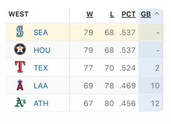Click the Seattle Mariners logo
The height and width of the screenshot is (124, 171).
click(x=20, y=31)
